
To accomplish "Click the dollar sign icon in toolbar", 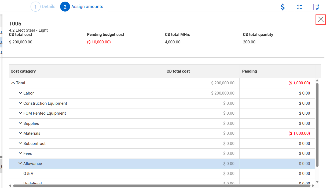I will click(x=283, y=7).
